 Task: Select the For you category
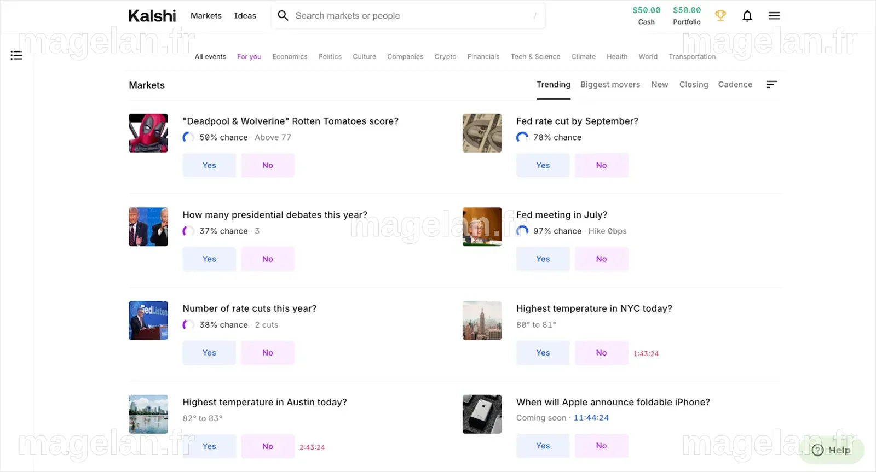click(249, 56)
